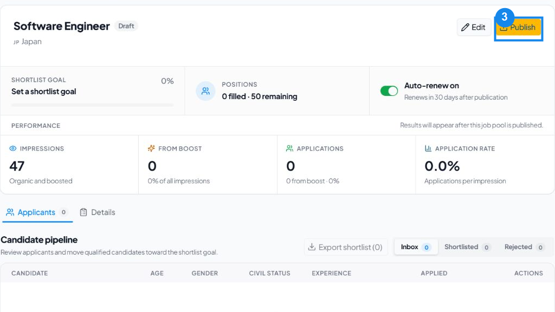Click the '0.0%' application rate value
The height and width of the screenshot is (312, 555).
pyautogui.click(x=442, y=166)
